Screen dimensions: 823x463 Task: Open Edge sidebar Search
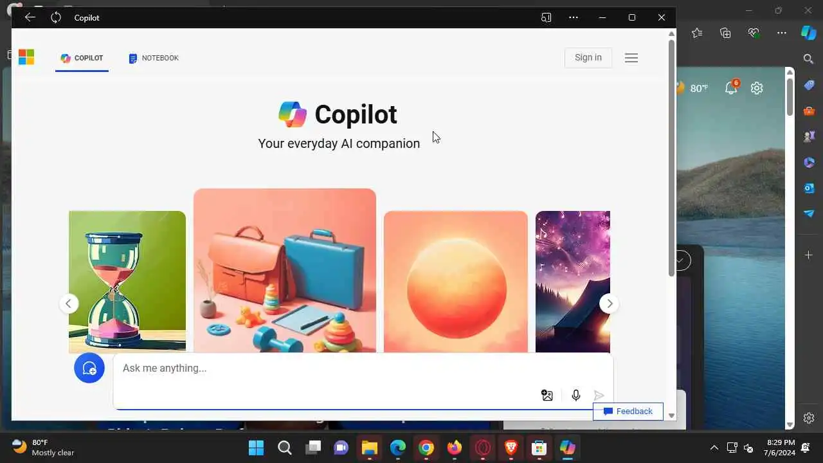tap(809, 59)
